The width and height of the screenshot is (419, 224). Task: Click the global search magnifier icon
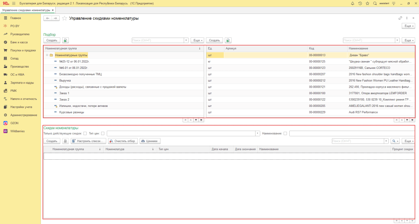coord(375,3)
